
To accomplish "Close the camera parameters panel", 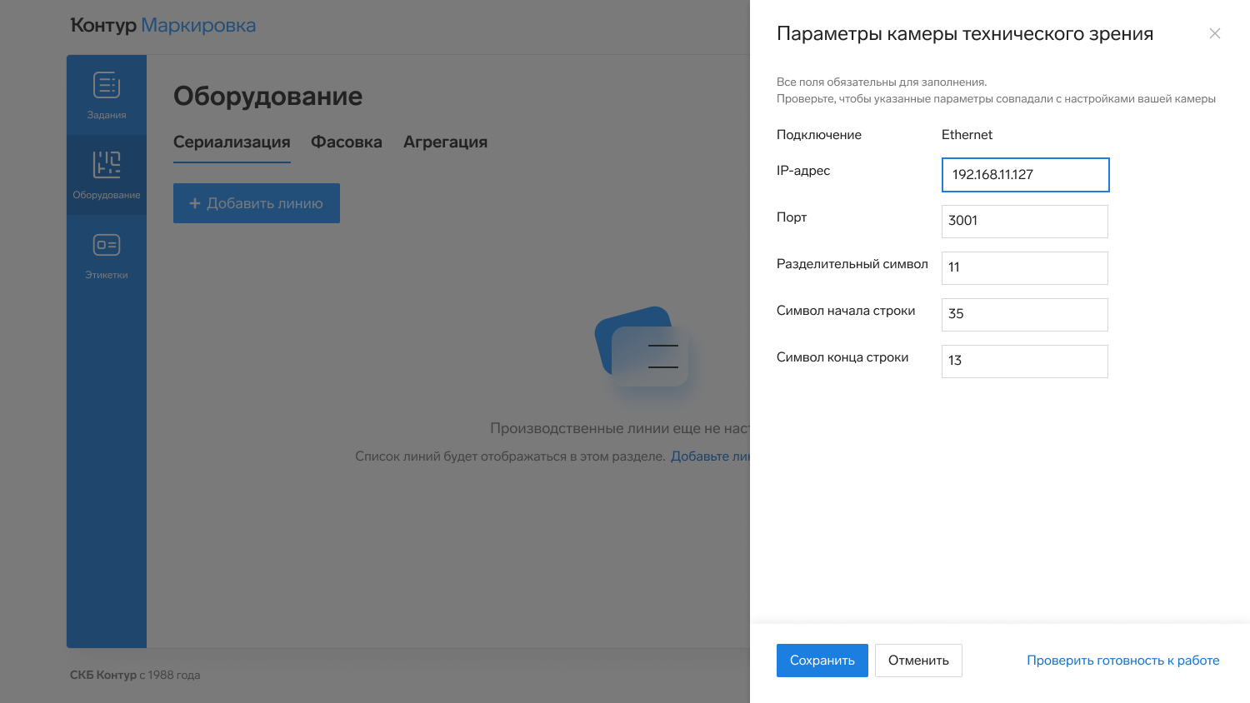I will 1214,33.
